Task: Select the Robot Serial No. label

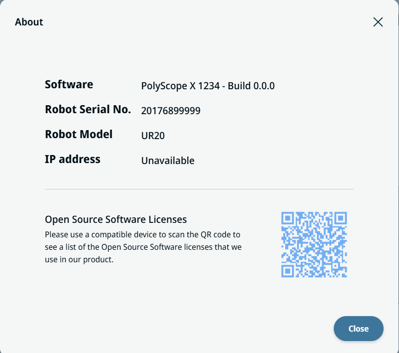Action: pos(88,110)
